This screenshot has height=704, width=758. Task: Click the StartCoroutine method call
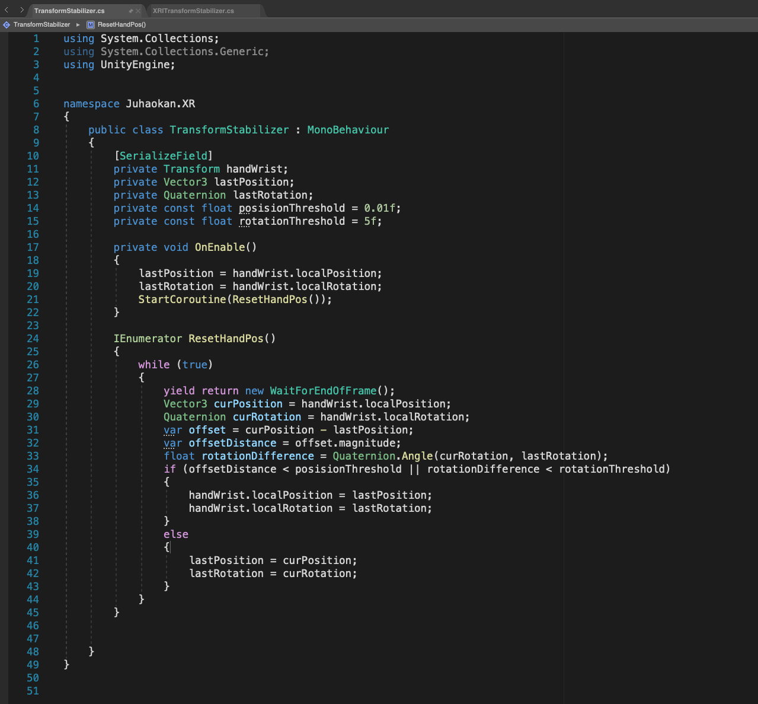[182, 300]
